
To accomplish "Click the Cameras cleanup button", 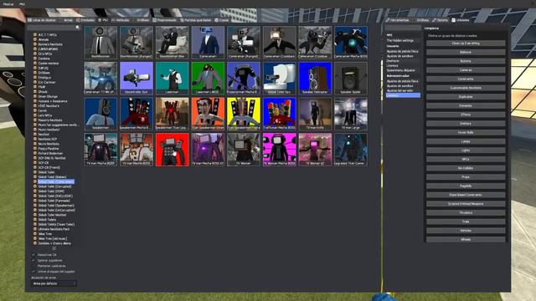I will click(466, 70).
